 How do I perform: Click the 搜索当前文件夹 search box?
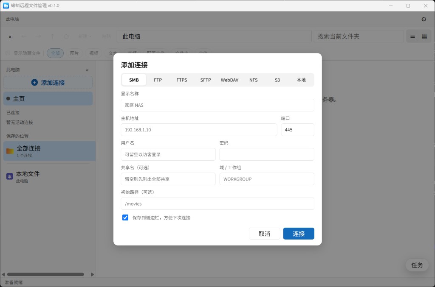(359, 36)
